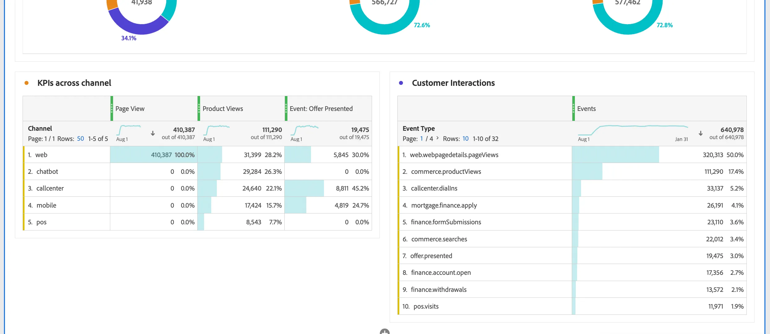Viewport: 770px width, 334px height.
Task: Click the Page View sparkline trend
Action: click(129, 130)
